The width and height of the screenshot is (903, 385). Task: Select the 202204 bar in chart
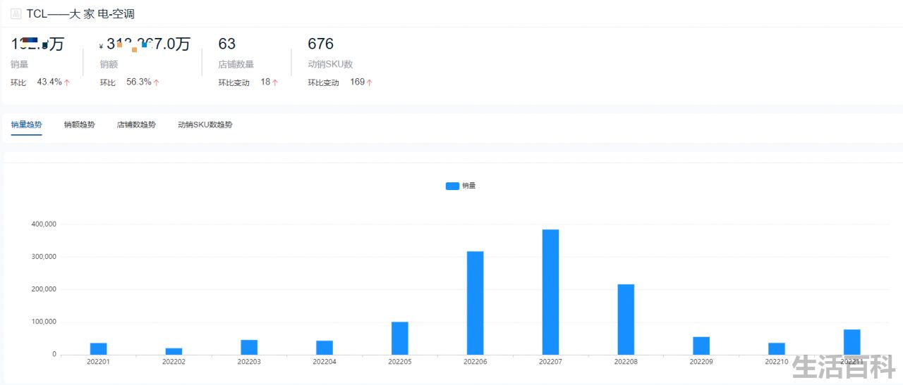325,348
